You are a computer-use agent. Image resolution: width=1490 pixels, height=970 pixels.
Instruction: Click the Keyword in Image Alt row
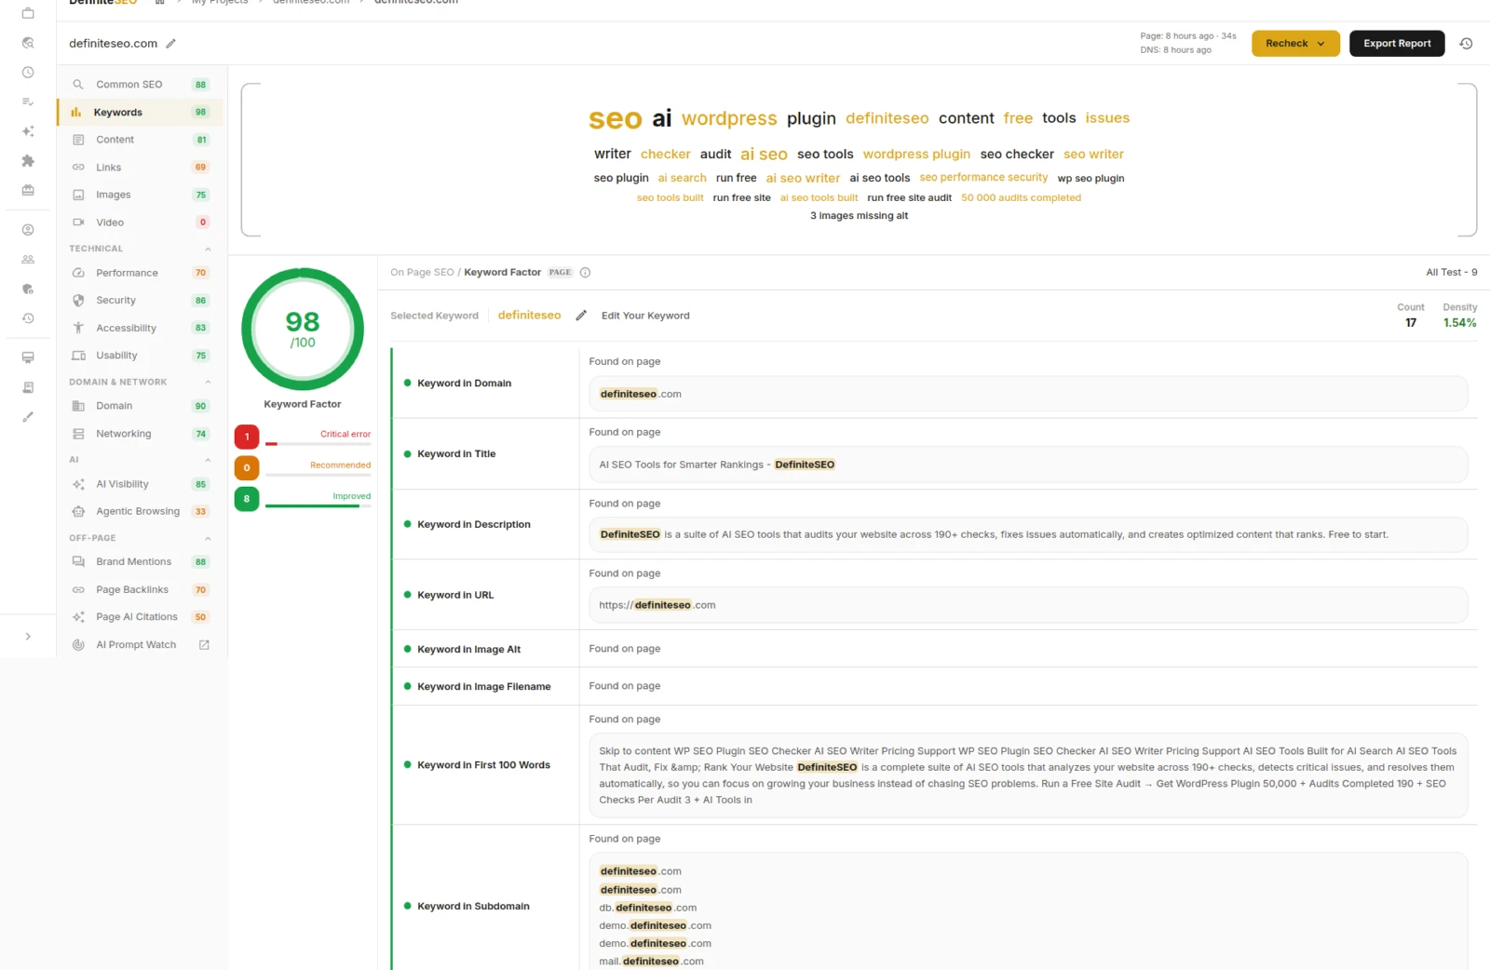[x=935, y=649]
